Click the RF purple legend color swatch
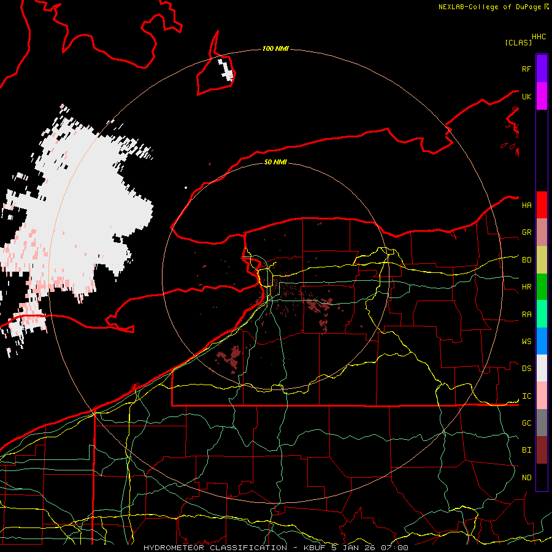The image size is (552, 552). (x=542, y=69)
